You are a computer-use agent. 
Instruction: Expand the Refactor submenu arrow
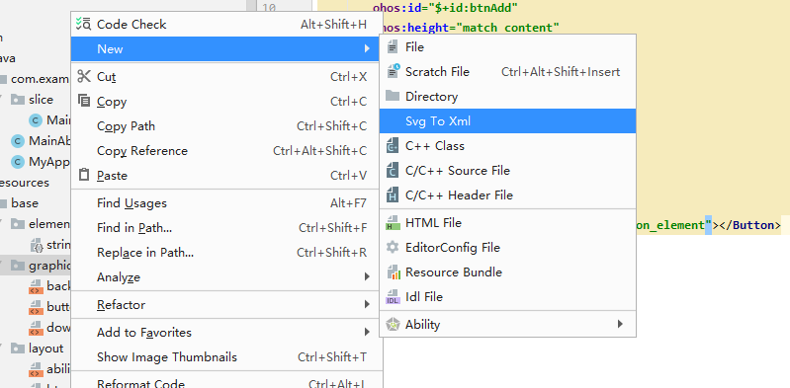(x=367, y=304)
